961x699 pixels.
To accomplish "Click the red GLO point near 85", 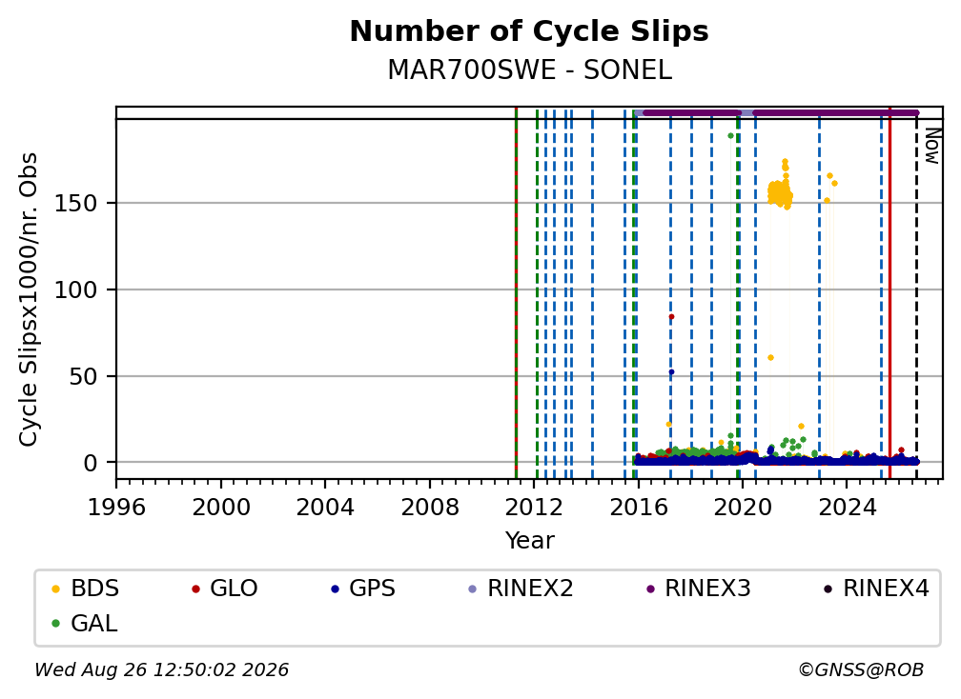I will pos(671,317).
